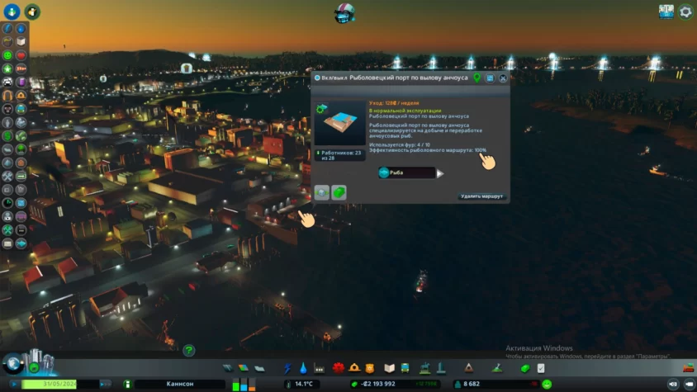Open Health red heart info view
Image resolution: width=697 pixels, height=392 pixels.
click(21, 55)
